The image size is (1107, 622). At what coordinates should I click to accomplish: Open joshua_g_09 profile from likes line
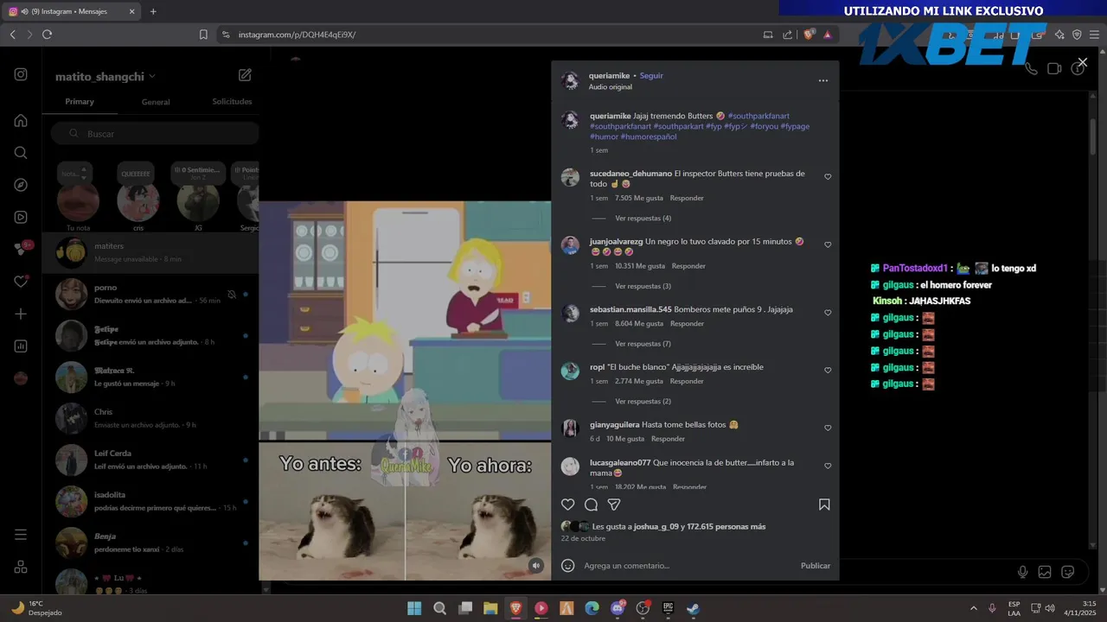(x=655, y=527)
